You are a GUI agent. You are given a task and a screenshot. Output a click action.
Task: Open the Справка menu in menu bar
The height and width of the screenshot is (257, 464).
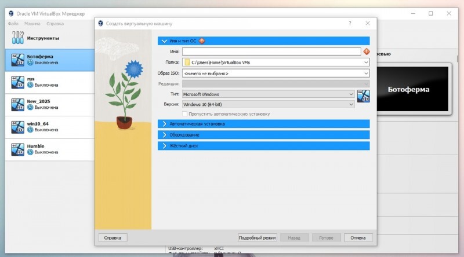(x=55, y=24)
